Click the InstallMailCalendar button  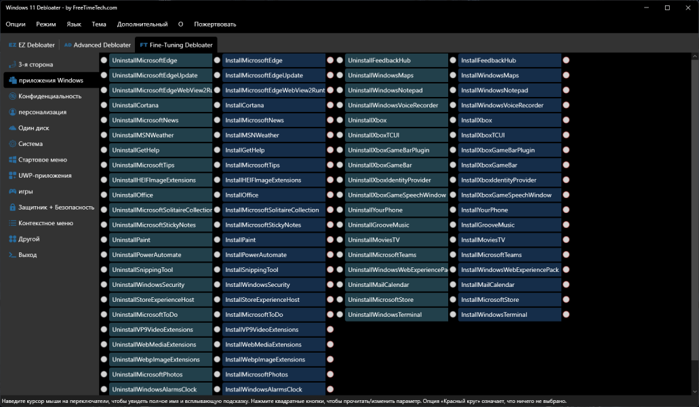[x=510, y=285]
